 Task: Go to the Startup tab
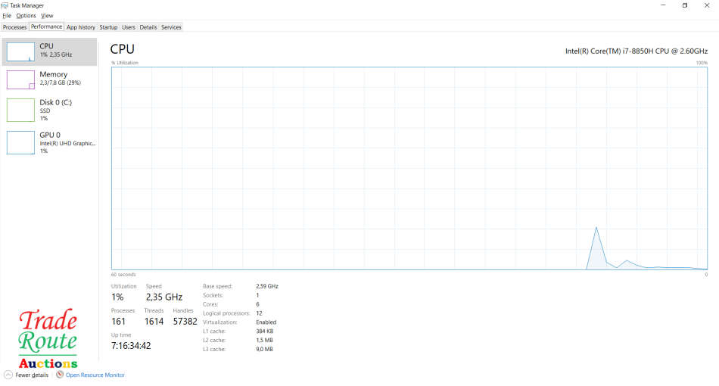(x=108, y=27)
